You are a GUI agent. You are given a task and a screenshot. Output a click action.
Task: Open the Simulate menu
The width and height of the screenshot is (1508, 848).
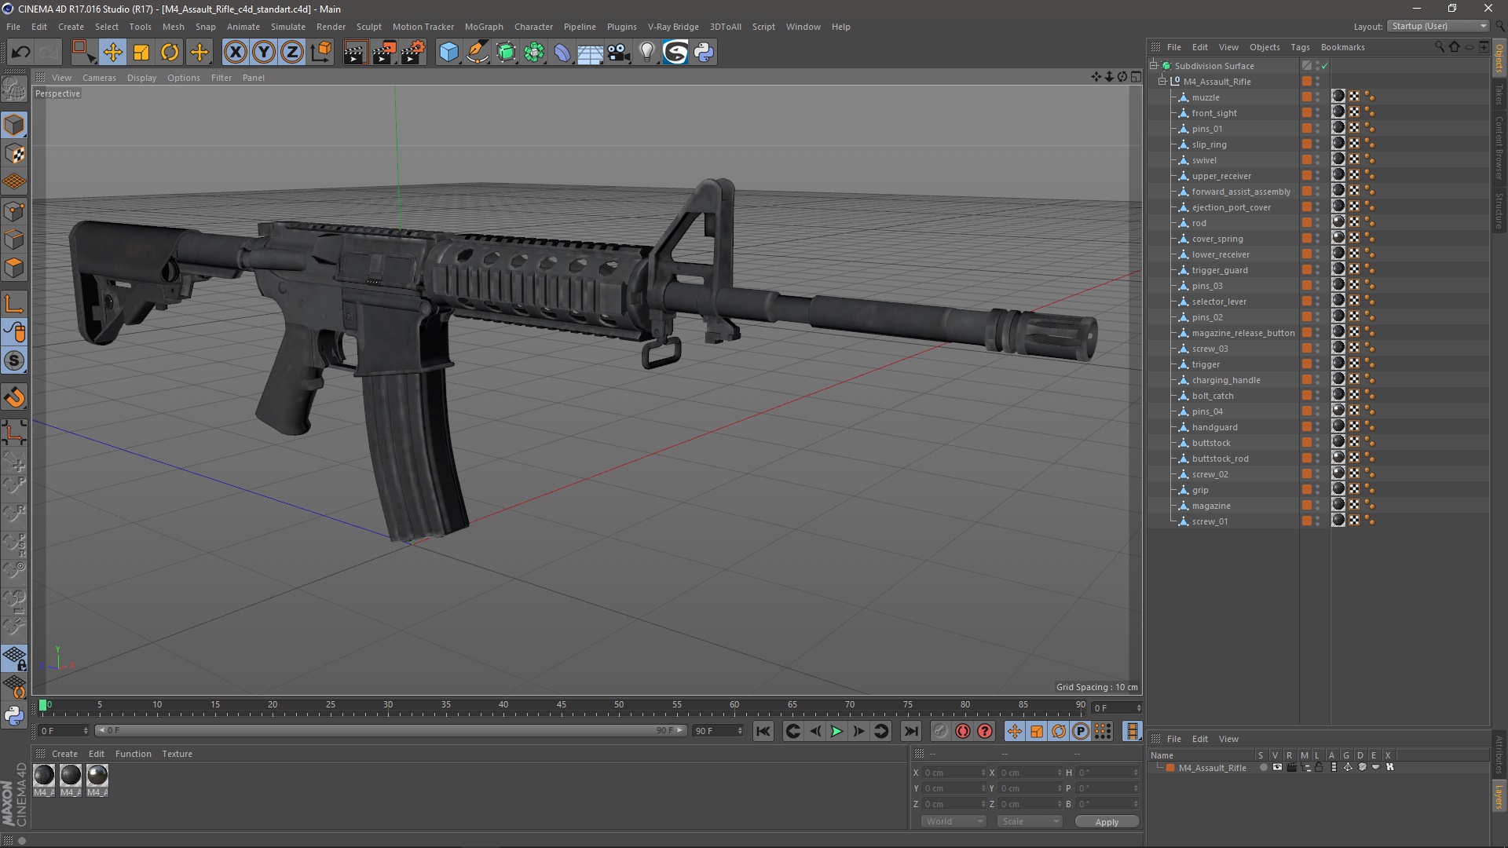[x=287, y=27]
